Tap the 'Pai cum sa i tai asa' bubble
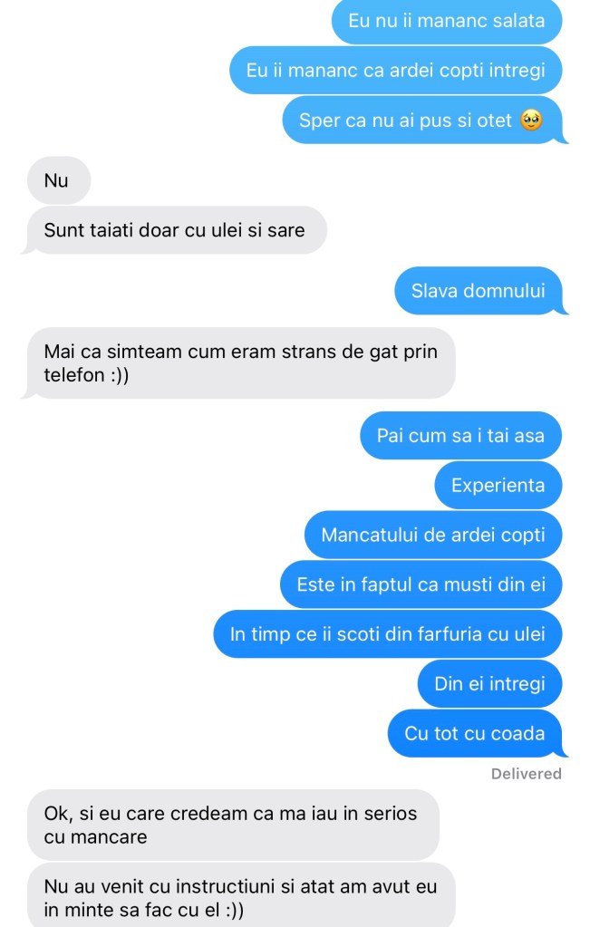The height and width of the screenshot is (927, 590). 460,435
